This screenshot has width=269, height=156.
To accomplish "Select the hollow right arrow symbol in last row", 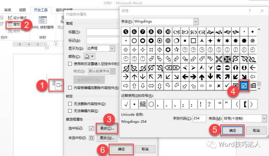I will 126,85.
